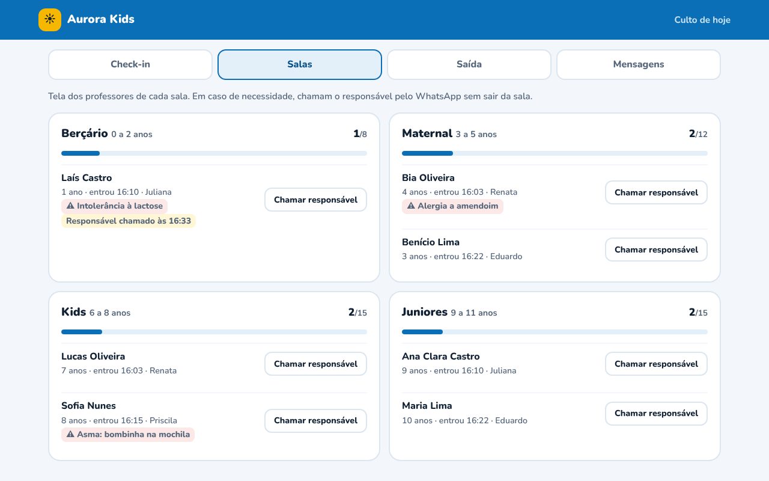
Task: Click the Kids room heading
Action: (74, 312)
